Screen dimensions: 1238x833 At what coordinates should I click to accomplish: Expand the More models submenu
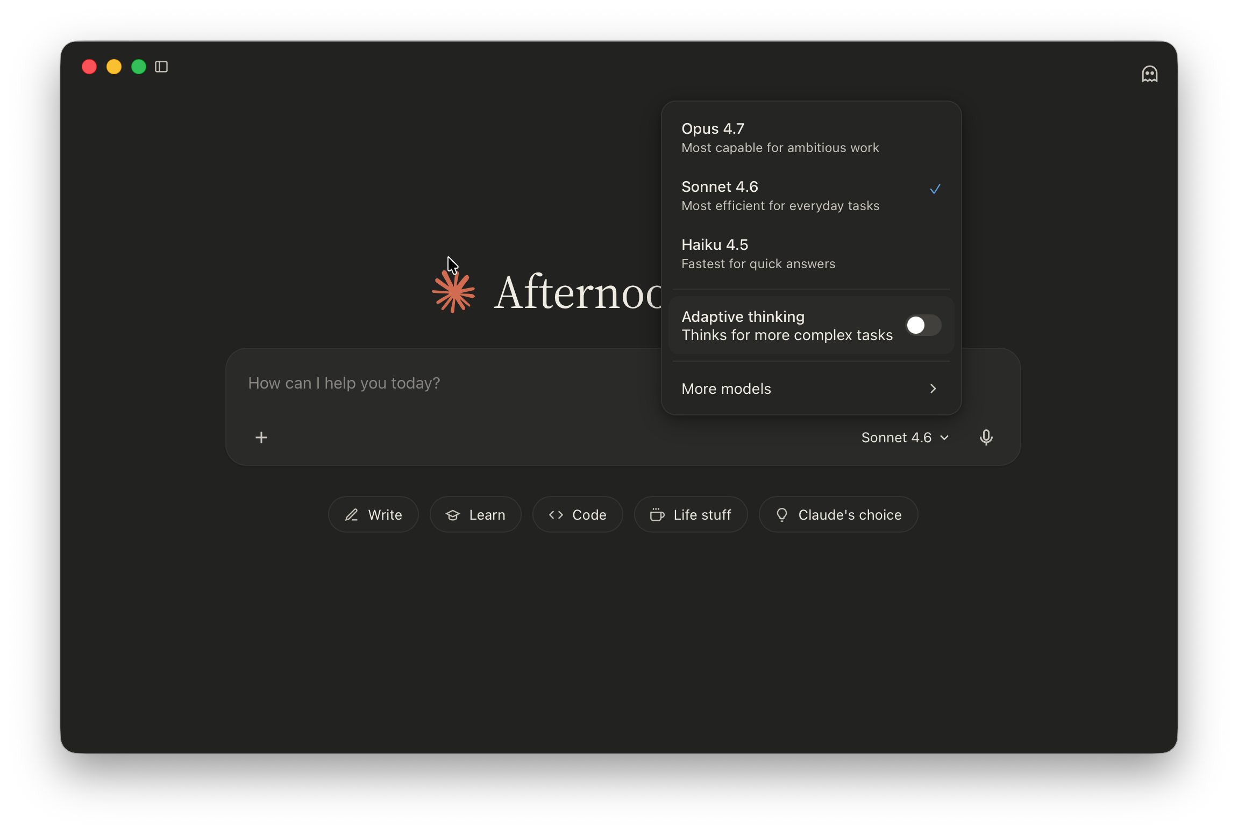[811, 389]
